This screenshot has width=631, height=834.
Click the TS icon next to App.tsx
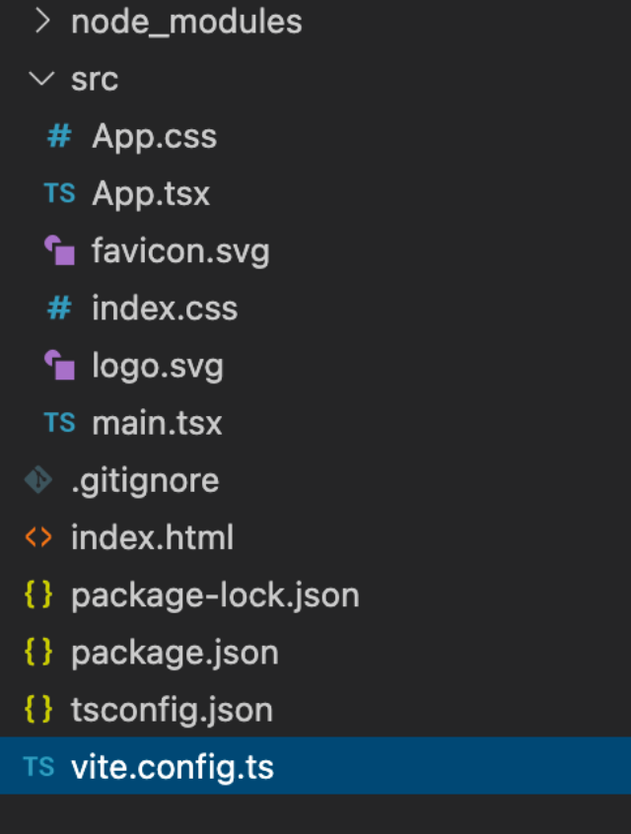[59, 193]
